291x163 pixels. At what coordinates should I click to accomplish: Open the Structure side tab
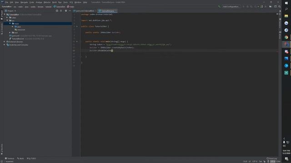(2, 29)
